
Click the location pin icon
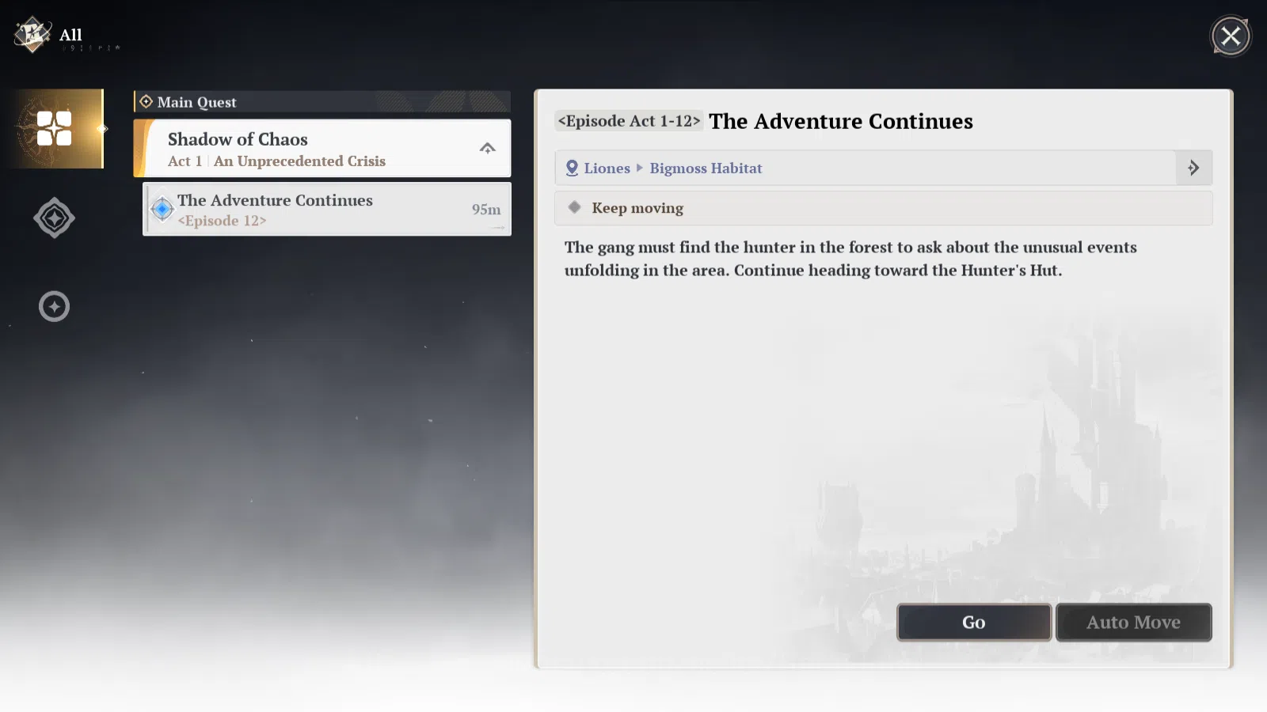(x=572, y=168)
